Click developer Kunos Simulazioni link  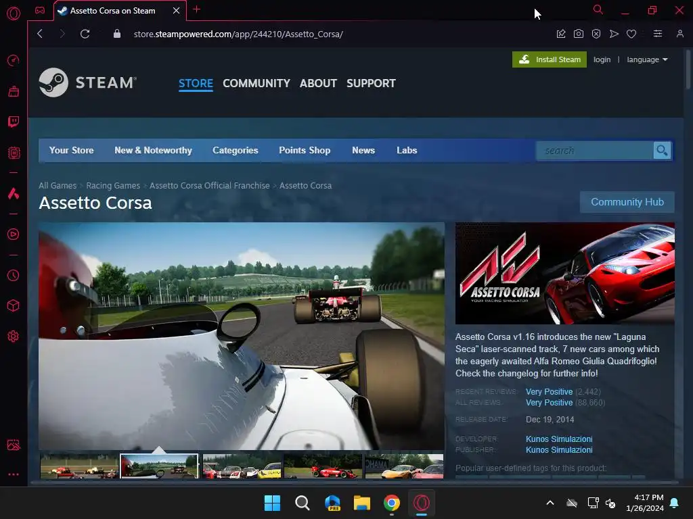coord(559,439)
